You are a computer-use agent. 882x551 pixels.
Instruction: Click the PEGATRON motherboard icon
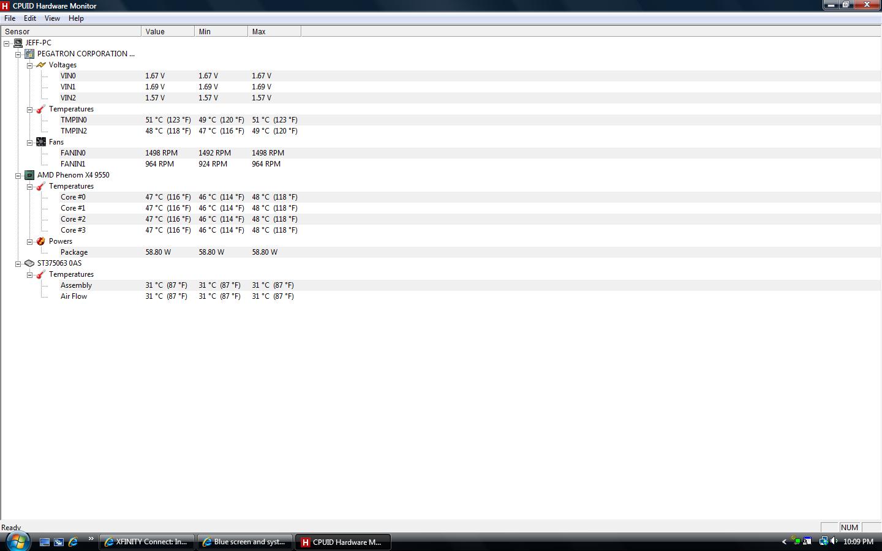point(29,54)
